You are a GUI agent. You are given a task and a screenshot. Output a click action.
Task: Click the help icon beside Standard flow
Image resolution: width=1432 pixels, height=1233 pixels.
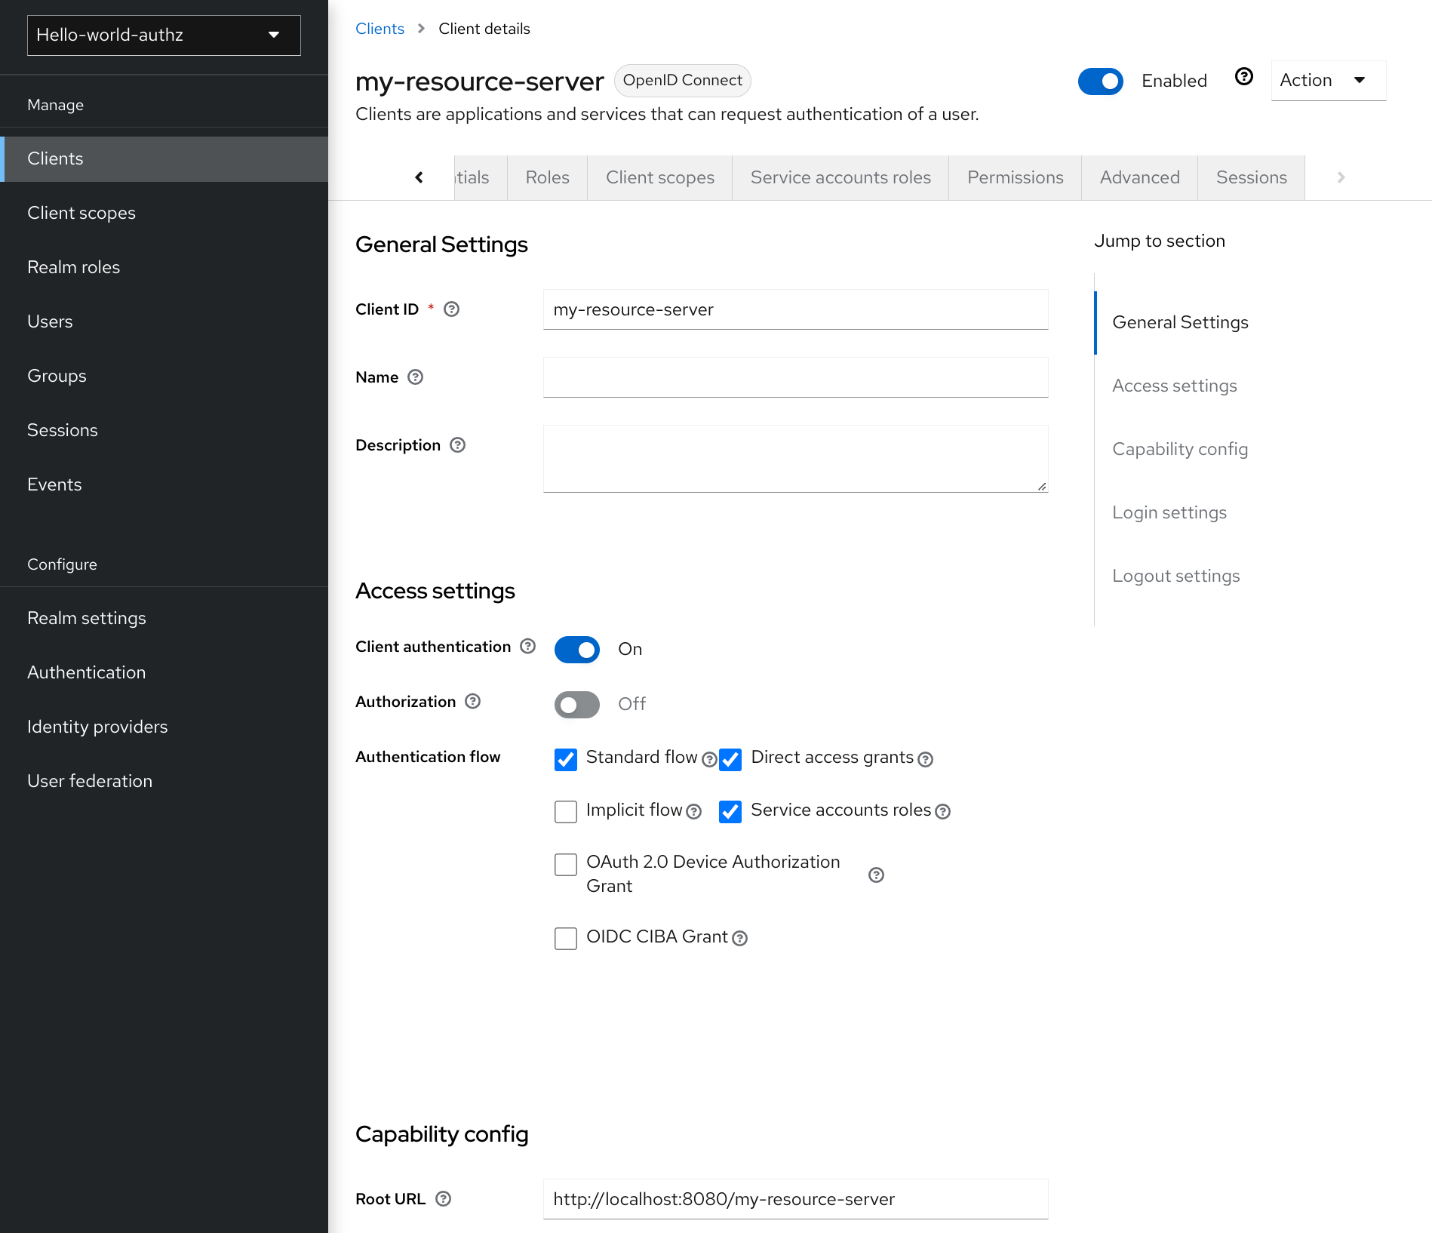[x=709, y=760]
